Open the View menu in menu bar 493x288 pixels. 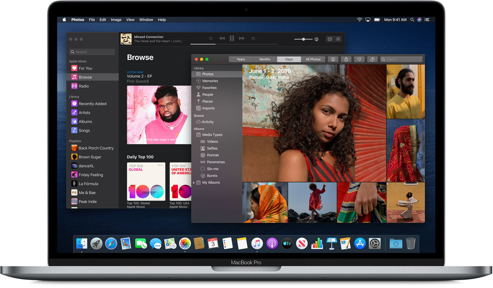[130, 20]
